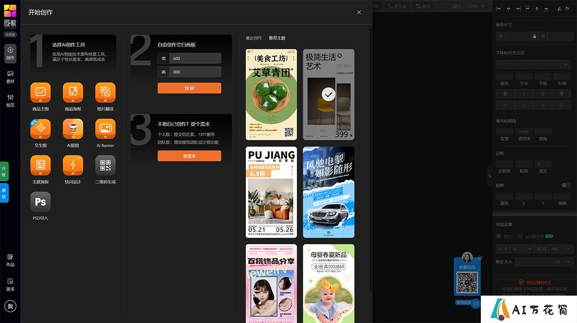The height and width of the screenshot is (323, 577).
Task: Toggle italic formatting I button
Action: [x=524, y=94]
